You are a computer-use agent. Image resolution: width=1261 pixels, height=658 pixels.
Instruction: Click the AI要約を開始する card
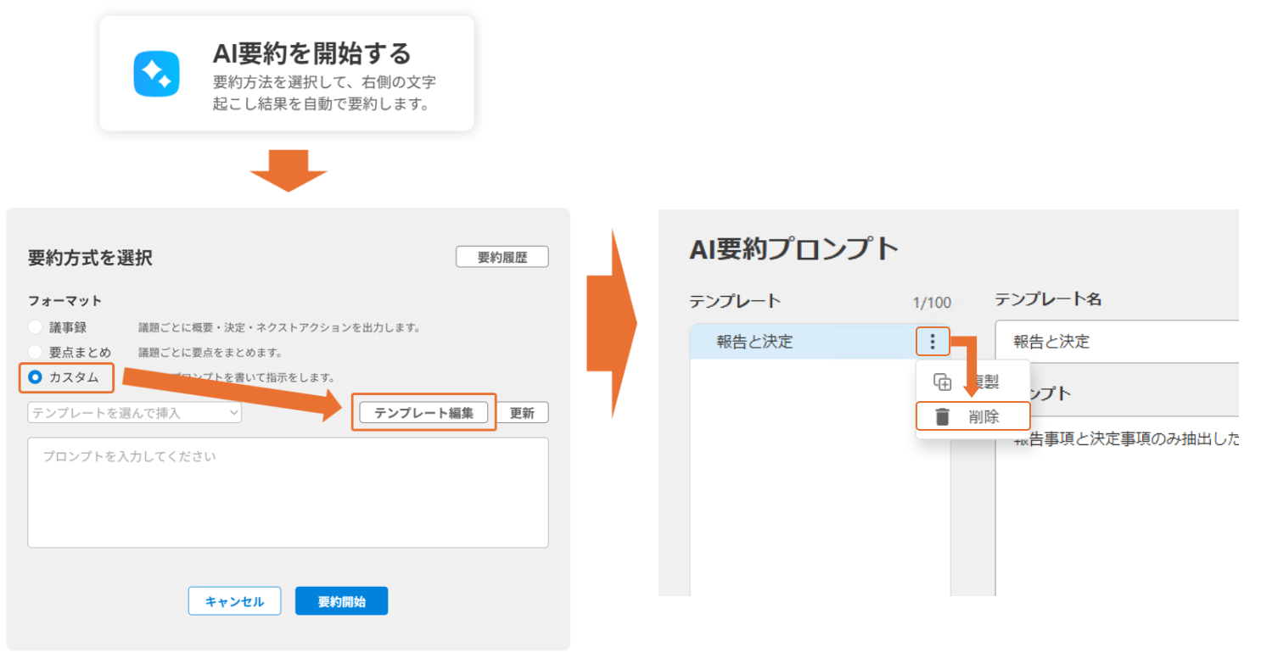[x=286, y=74]
